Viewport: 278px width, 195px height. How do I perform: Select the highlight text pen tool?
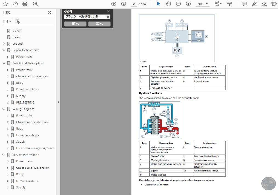pyautogui.click(x=254, y=4)
